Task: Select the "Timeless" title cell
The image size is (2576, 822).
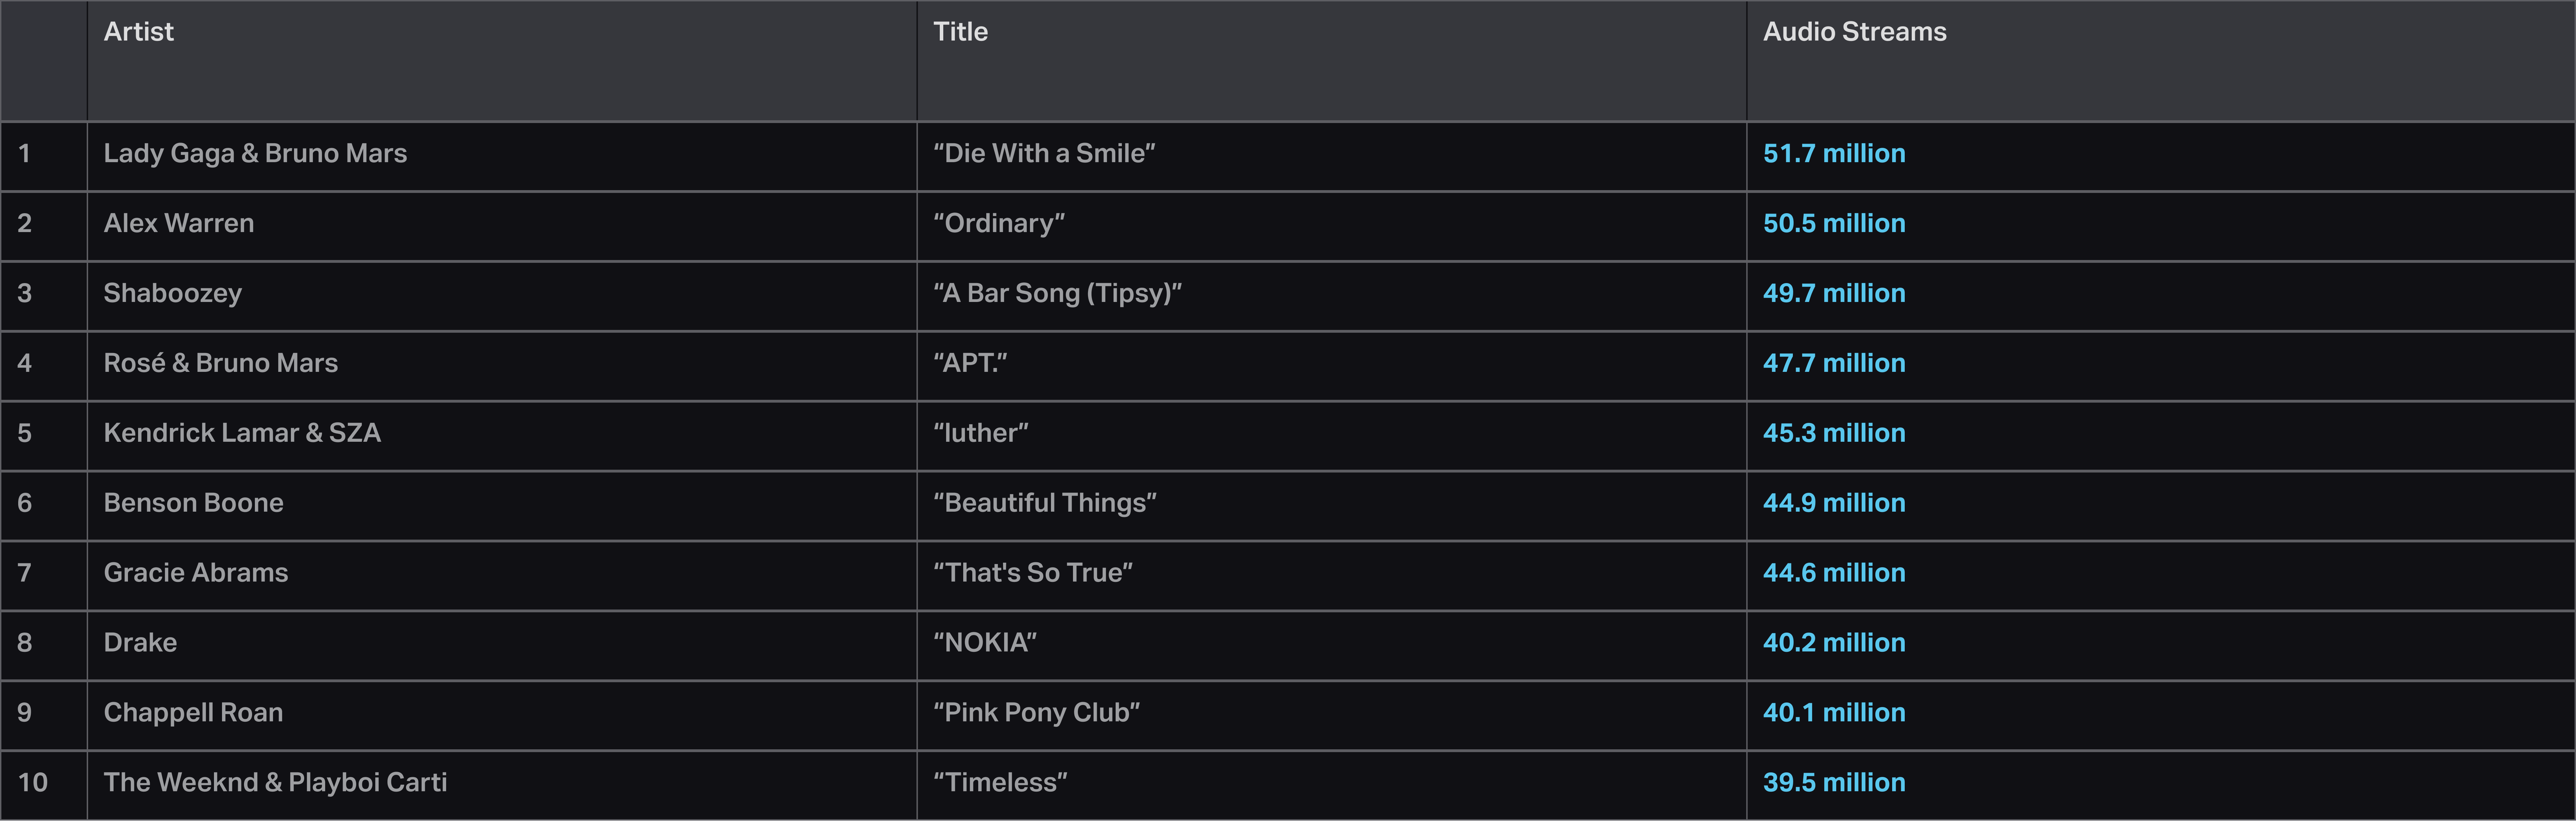Action: [1000, 783]
